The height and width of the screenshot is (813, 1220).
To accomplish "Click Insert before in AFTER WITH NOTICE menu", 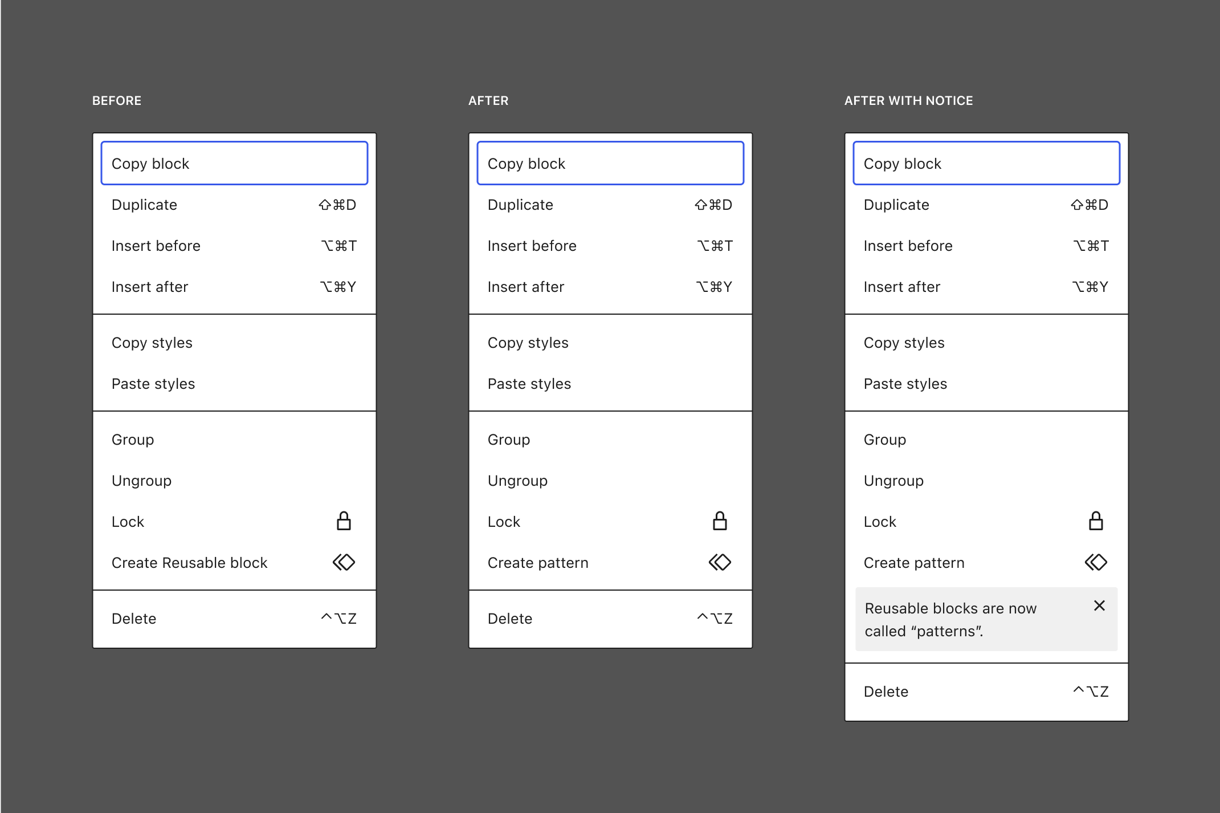I will point(908,246).
